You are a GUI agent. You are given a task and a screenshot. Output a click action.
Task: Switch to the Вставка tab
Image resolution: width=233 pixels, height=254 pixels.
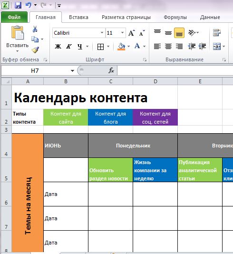click(x=78, y=17)
